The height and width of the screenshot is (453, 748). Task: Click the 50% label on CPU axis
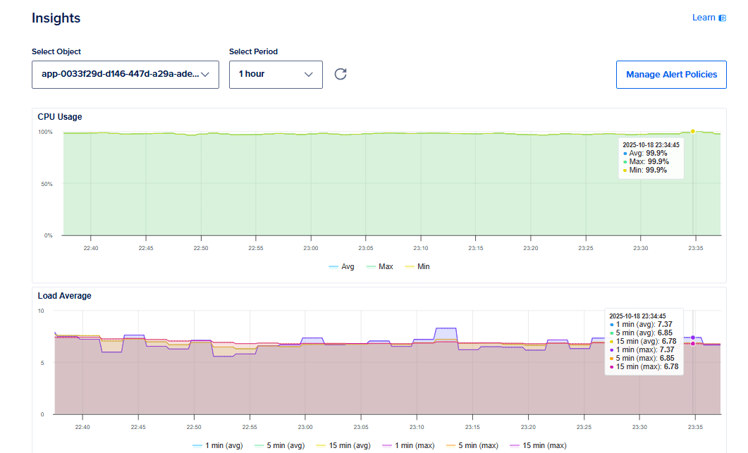click(x=47, y=184)
